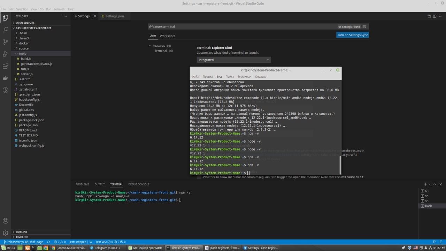The width and height of the screenshot is (446, 251).
Task: Open Run and Debug view
Action: [6, 54]
